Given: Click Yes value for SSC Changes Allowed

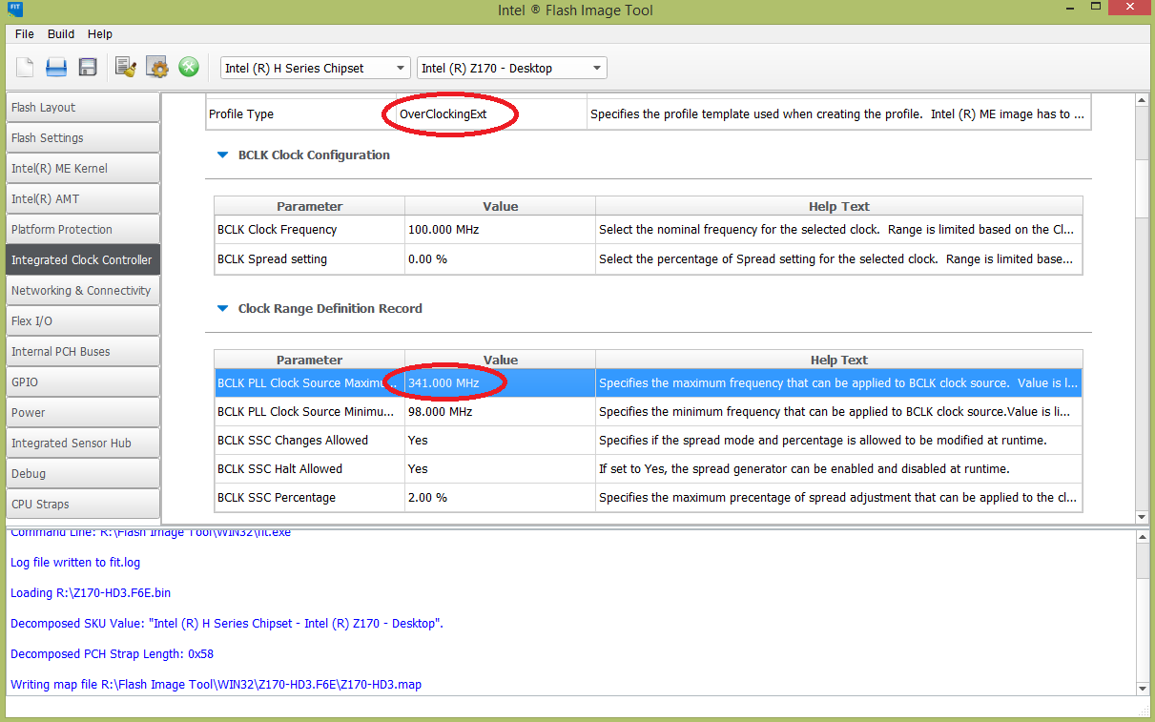Looking at the screenshot, I should (500, 441).
